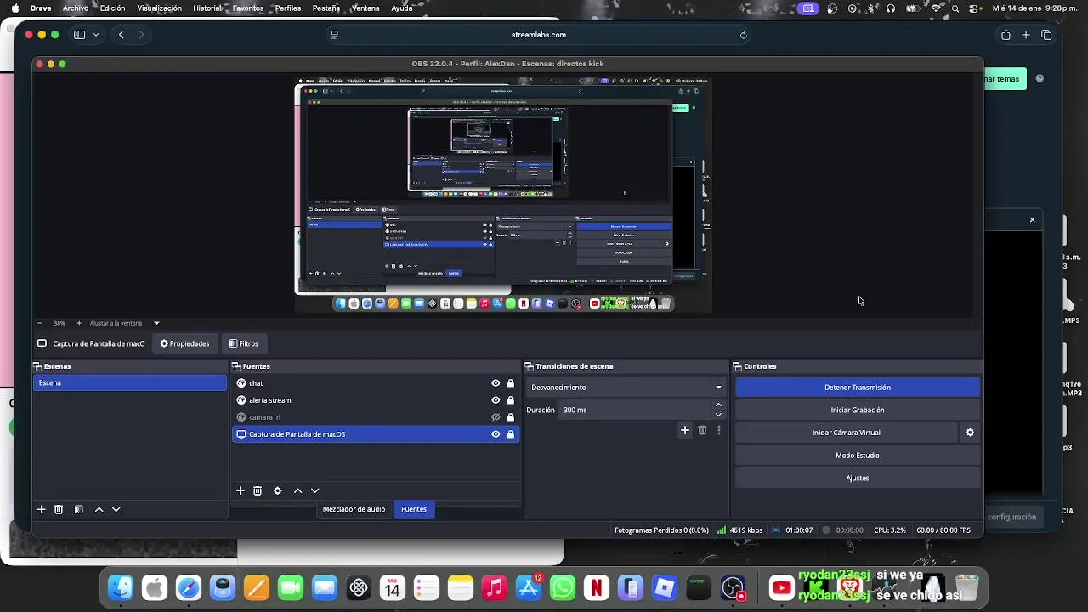Open Netflix from the Dock
The width and height of the screenshot is (1088, 612).
click(597, 587)
